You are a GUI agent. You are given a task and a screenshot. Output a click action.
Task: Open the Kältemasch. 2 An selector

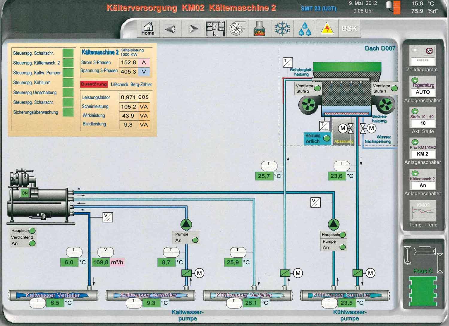pyautogui.click(x=423, y=185)
